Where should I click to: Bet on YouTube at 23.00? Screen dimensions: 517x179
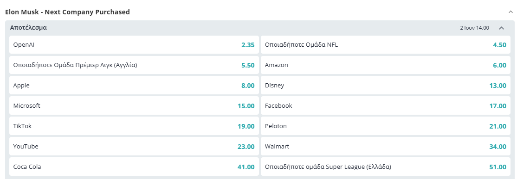(x=134, y=147)
